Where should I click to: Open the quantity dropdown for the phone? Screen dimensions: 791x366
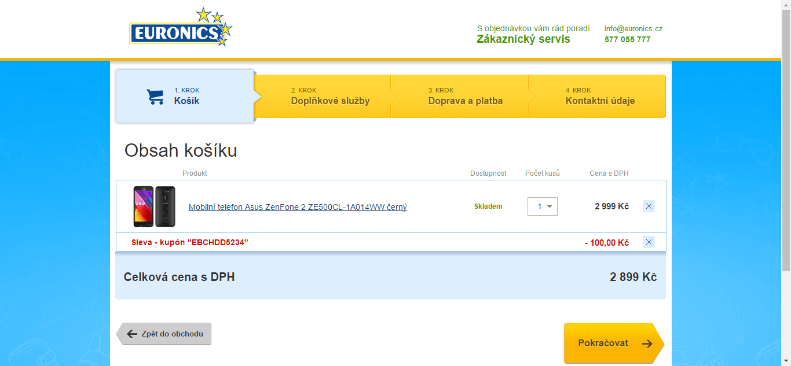pyautogui.click(x=543, y=206)
